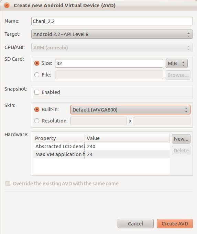Image resolution: width=197 pixels, height=234 pixels.
Task: Select the Max VM application heap row
Action: click(x=101, y=154)
